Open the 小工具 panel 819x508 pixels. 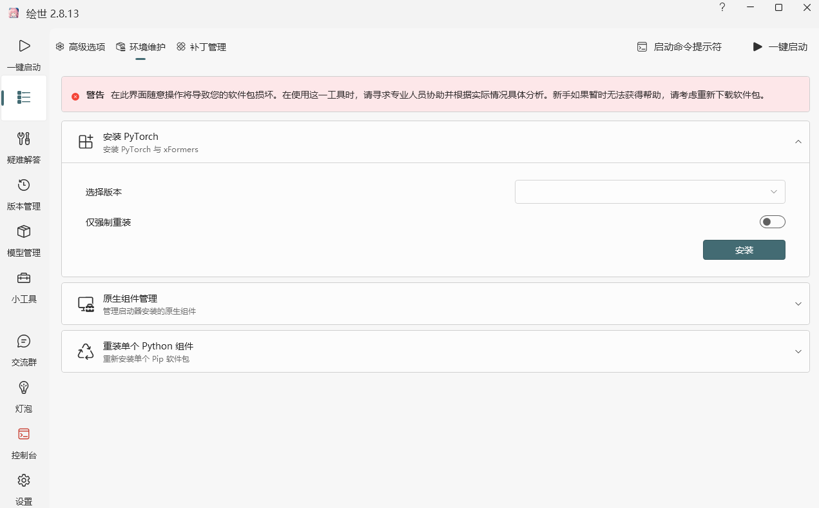pyautogui.click(x=24, y=286)
